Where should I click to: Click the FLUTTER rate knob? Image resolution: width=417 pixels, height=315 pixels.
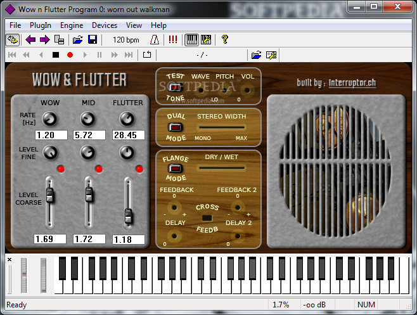[127, 119]
